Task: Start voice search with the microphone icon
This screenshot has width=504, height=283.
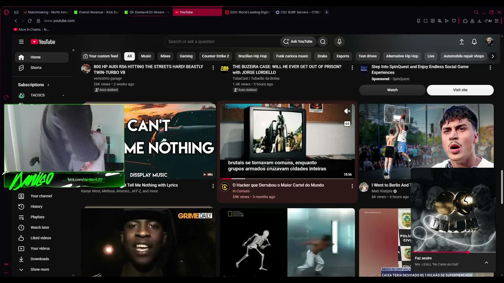Action: click(x=339, y=42)
